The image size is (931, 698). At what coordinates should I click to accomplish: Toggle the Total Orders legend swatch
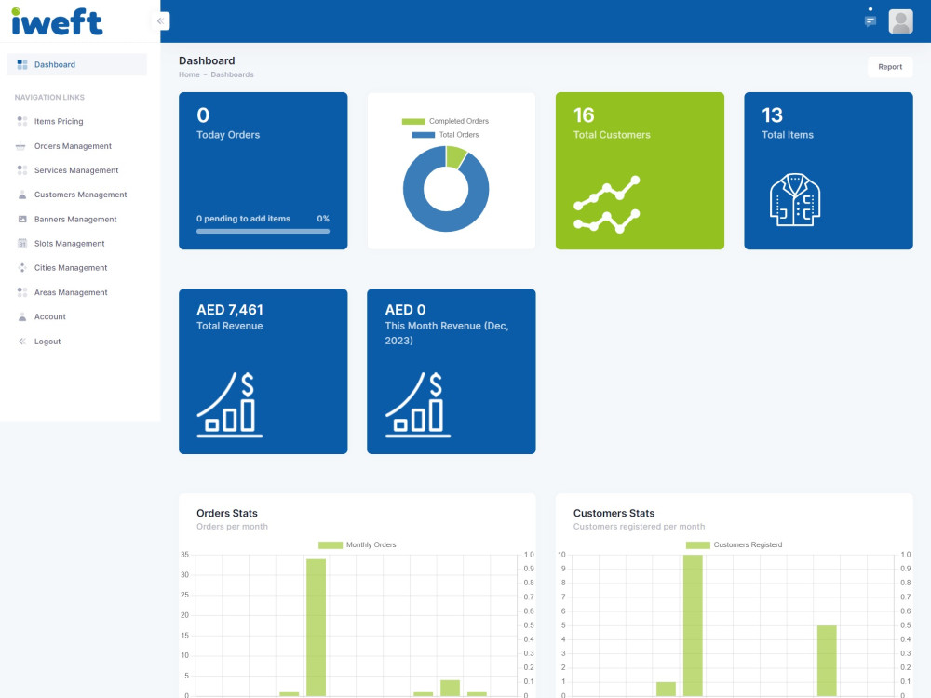(424, 135)
